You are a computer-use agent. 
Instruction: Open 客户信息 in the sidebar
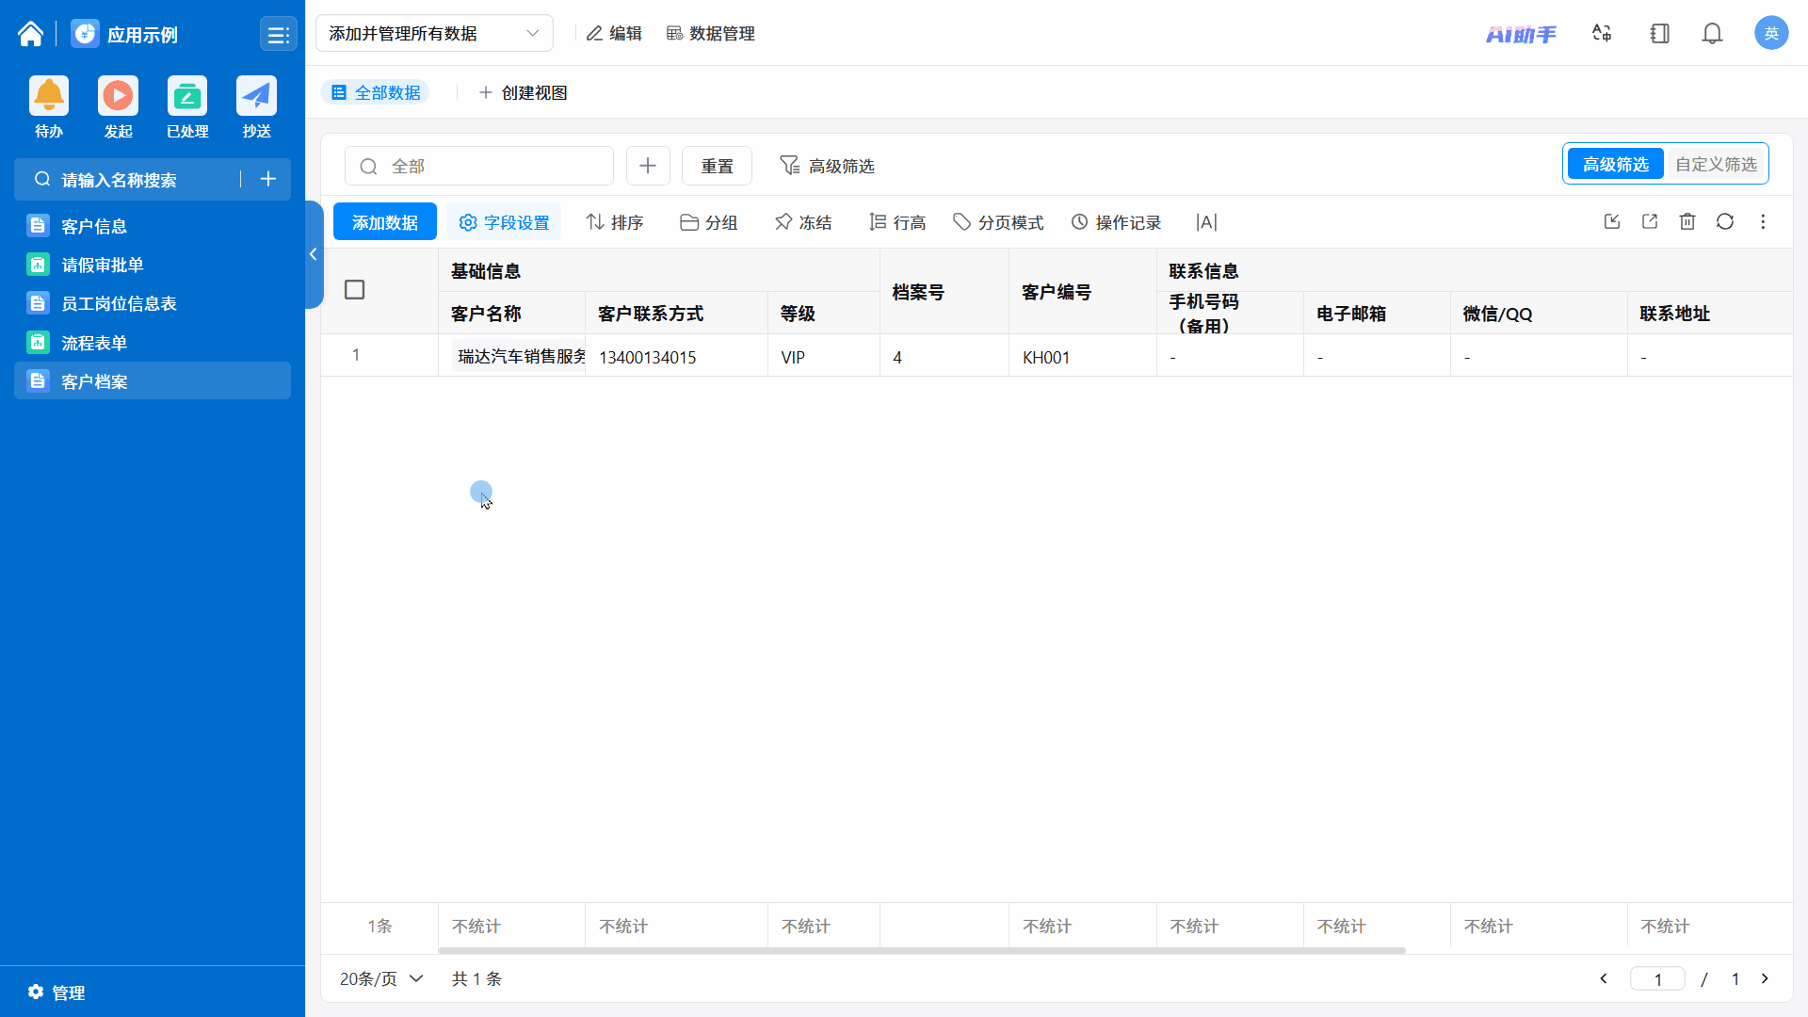(153, 226)
